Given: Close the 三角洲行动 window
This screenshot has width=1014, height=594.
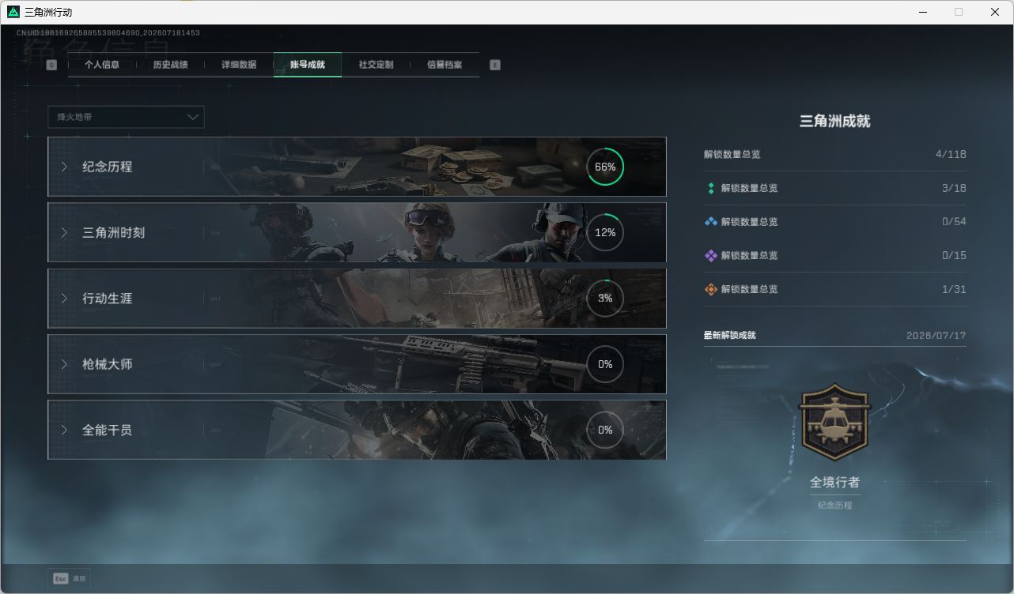Looking at the screenshot, I should point(995,12).
